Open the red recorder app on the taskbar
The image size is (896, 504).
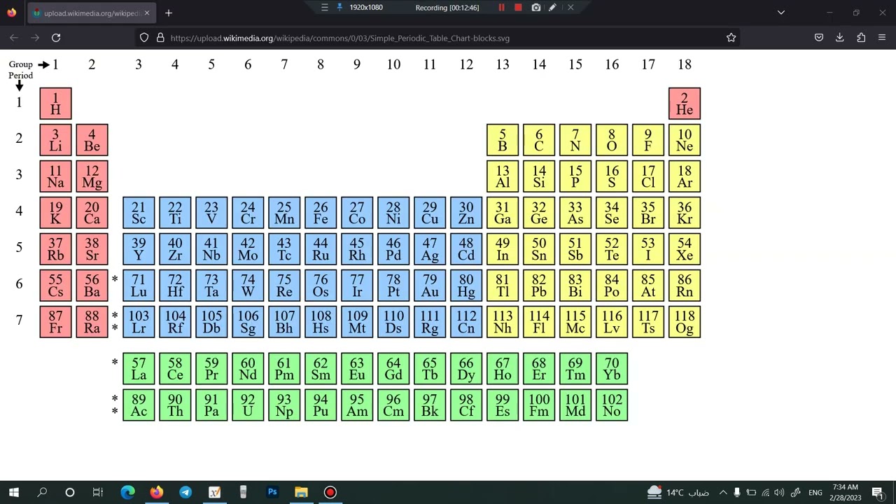[330, 492]
